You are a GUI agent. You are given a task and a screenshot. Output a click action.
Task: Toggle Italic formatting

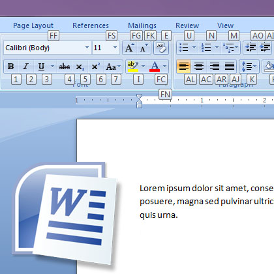(26, 67)
